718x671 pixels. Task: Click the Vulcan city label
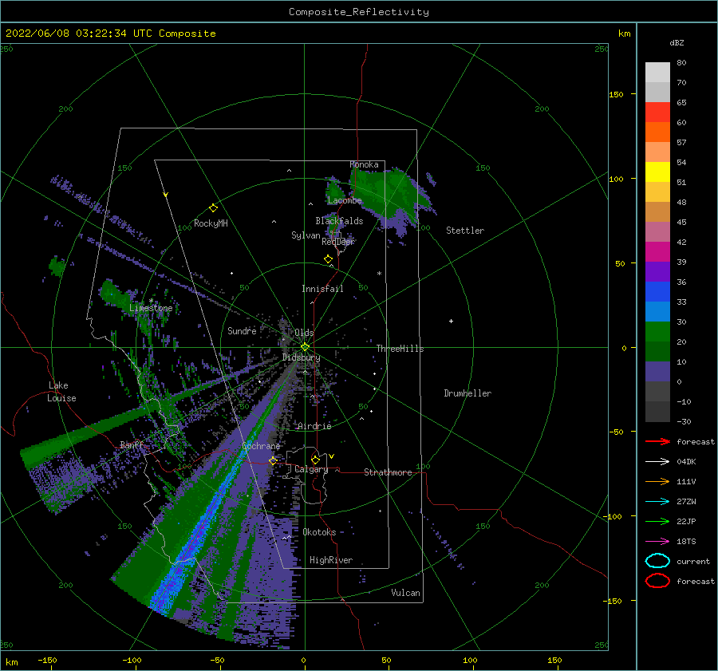tap(405, 593)
